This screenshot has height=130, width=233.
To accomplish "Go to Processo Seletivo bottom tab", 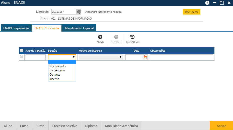I will coord(65,126).
